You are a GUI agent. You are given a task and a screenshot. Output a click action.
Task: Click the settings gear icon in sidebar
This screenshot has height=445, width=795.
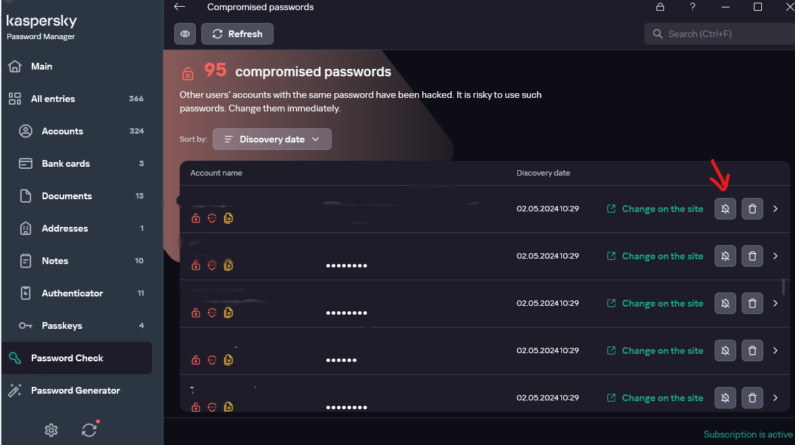tap(51, 429)
